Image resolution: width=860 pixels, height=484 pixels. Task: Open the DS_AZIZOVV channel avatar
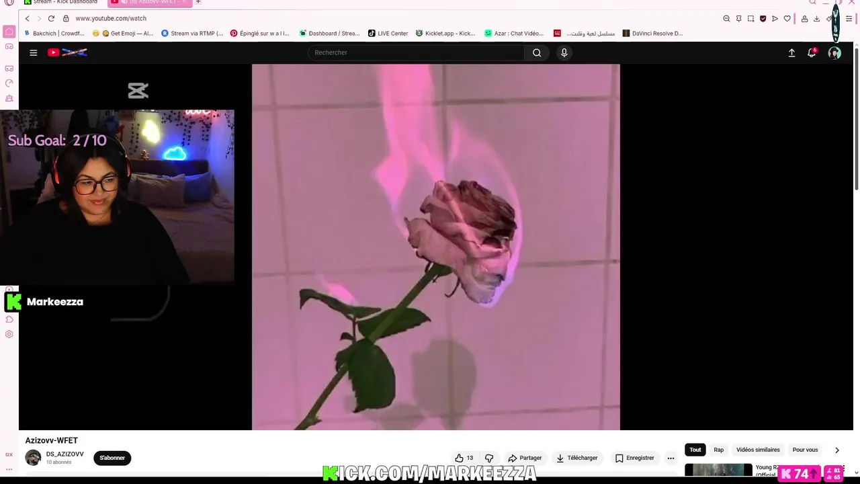[x=33, y=458]
